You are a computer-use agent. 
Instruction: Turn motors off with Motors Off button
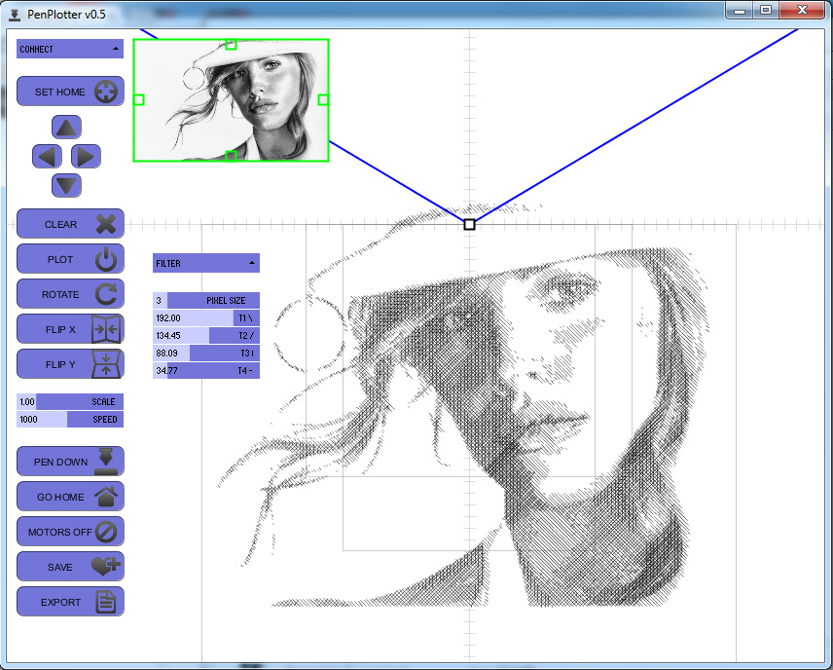click(x=70, y=532)
